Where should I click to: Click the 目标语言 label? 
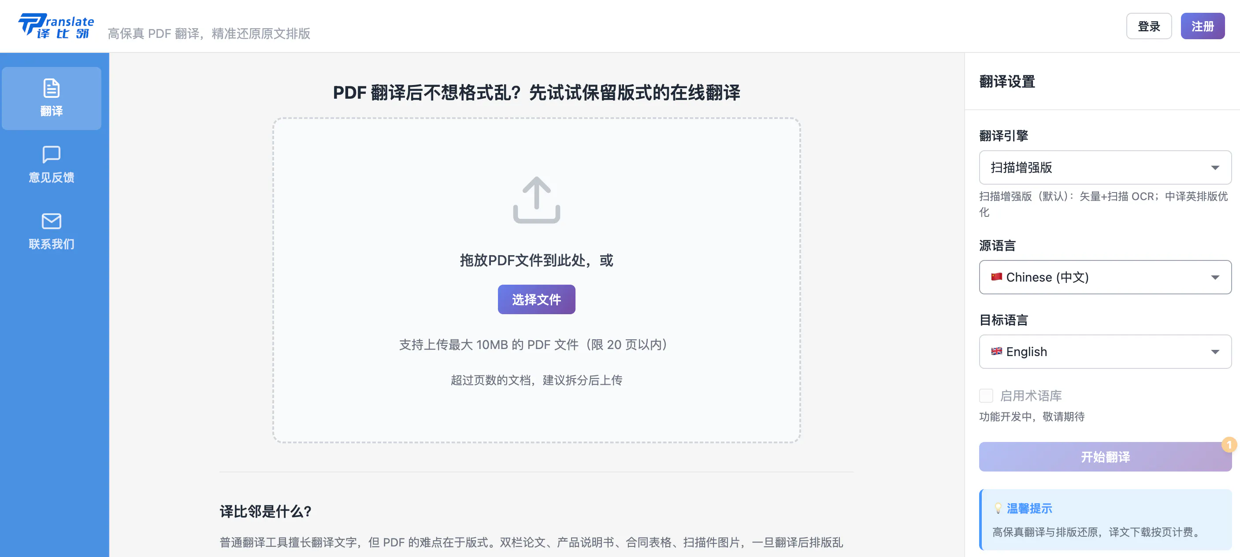(x=1004, y=320)
